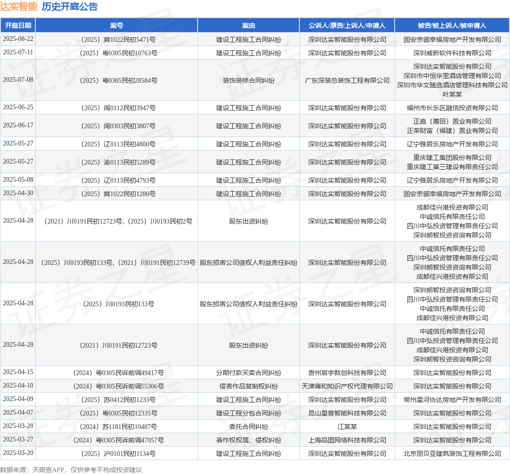Click plaintiff 昆山星普智能科技有限公司
This screenshot has height=474, width=510.
(347, 413)
